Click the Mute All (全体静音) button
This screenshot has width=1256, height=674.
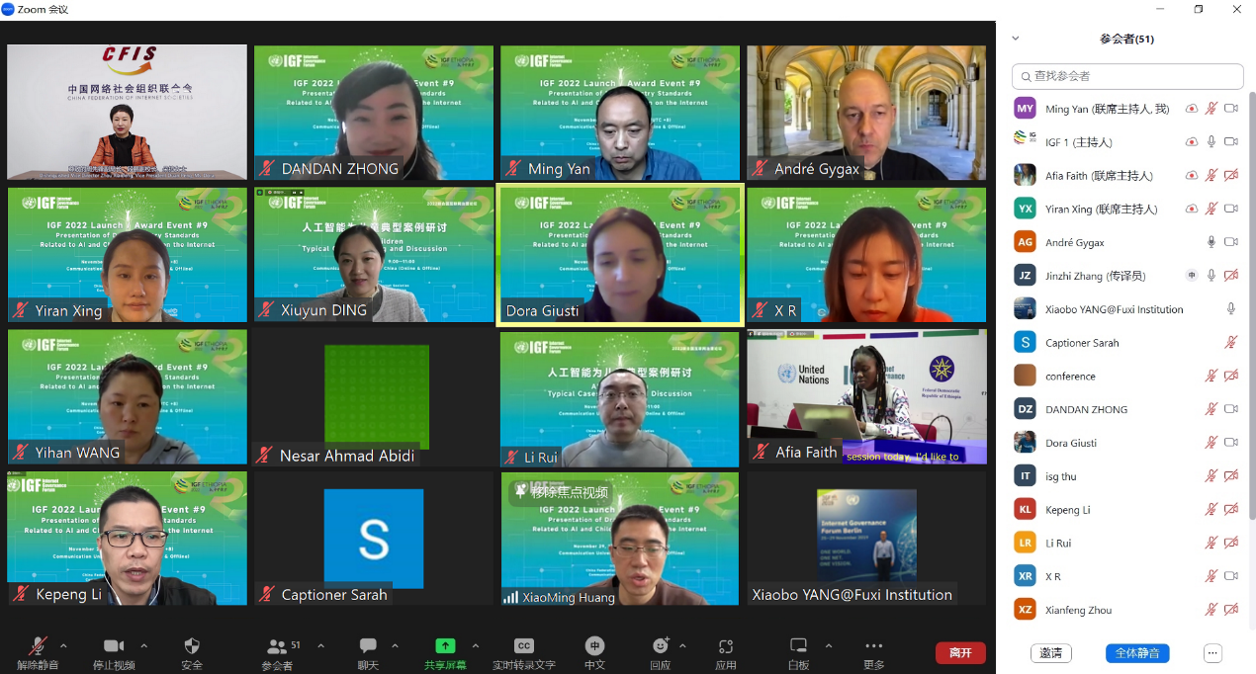coord(1137,653)
